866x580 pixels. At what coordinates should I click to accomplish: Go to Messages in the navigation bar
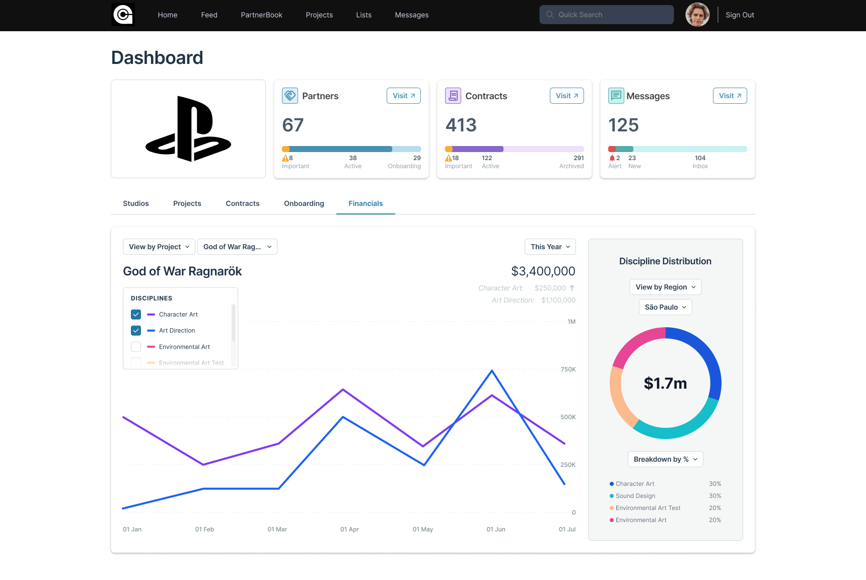pyautogui.click(x=412, y=15)
